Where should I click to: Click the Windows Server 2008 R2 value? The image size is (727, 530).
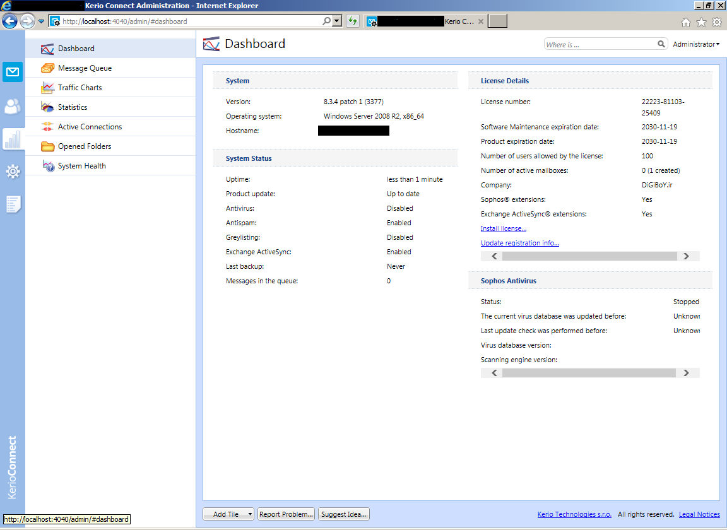click(374, 116)
